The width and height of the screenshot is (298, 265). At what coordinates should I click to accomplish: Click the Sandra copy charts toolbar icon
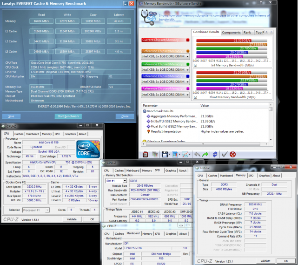155,154
